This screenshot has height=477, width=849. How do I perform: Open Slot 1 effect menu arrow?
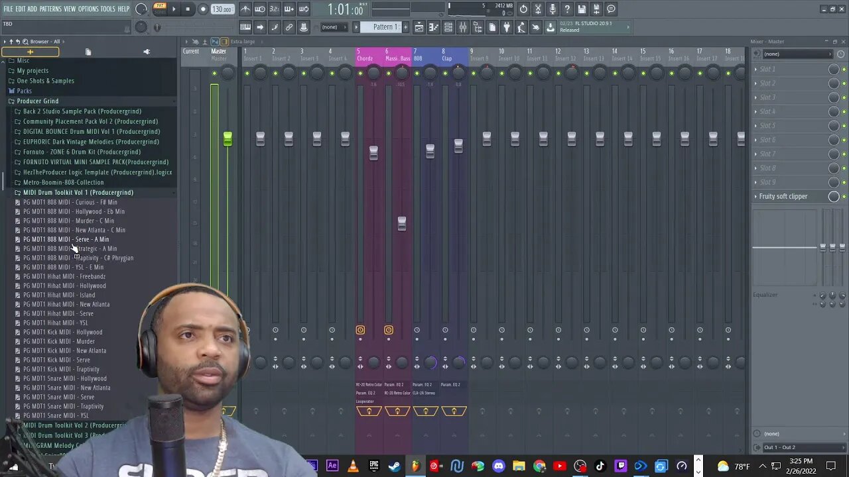(x=755, y=69)
